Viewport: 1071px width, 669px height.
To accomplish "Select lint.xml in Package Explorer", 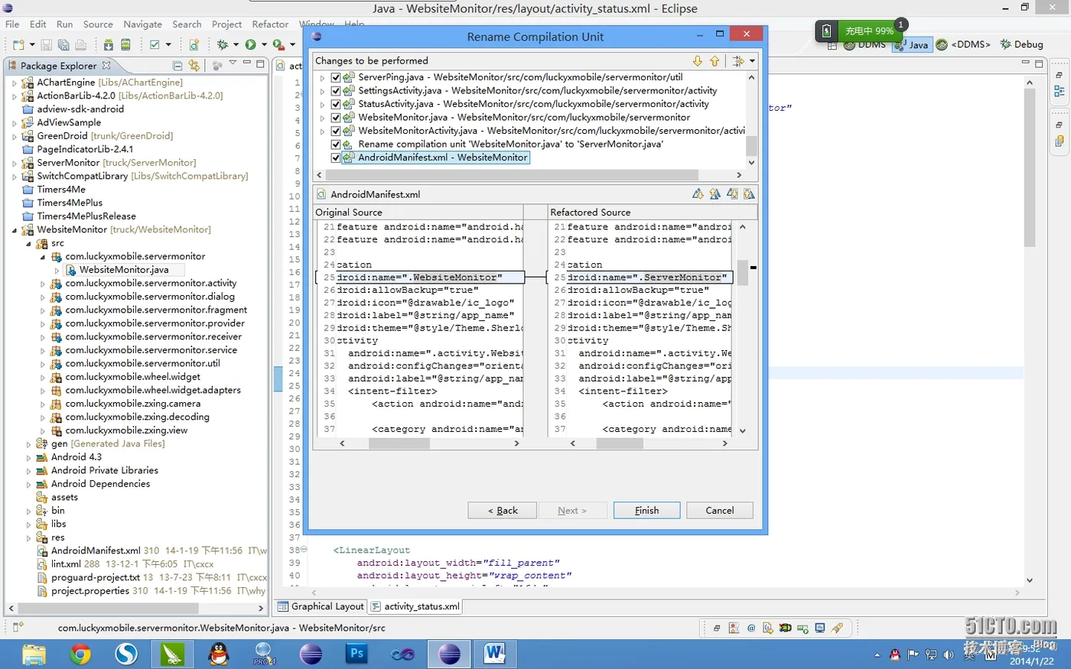I will [67, 564].
